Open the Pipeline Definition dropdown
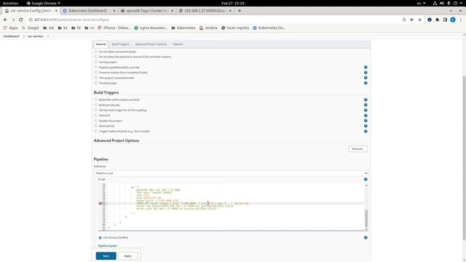This screenshot has width=466, height=262. 232,173
